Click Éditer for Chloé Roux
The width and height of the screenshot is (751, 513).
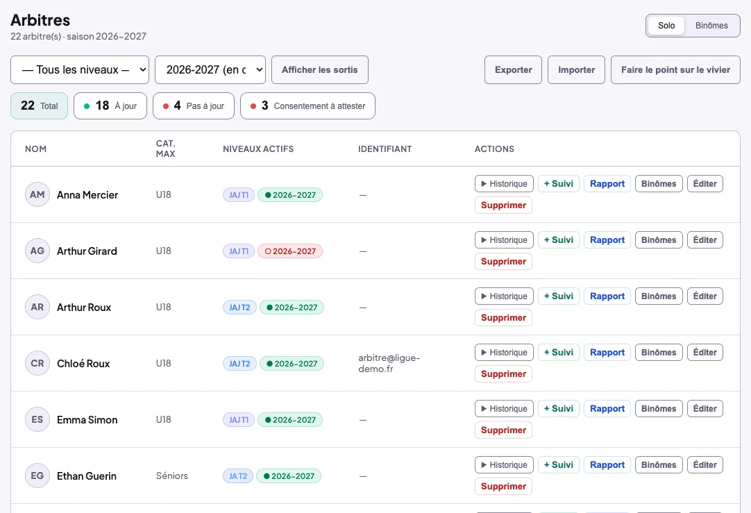(704, 352)
